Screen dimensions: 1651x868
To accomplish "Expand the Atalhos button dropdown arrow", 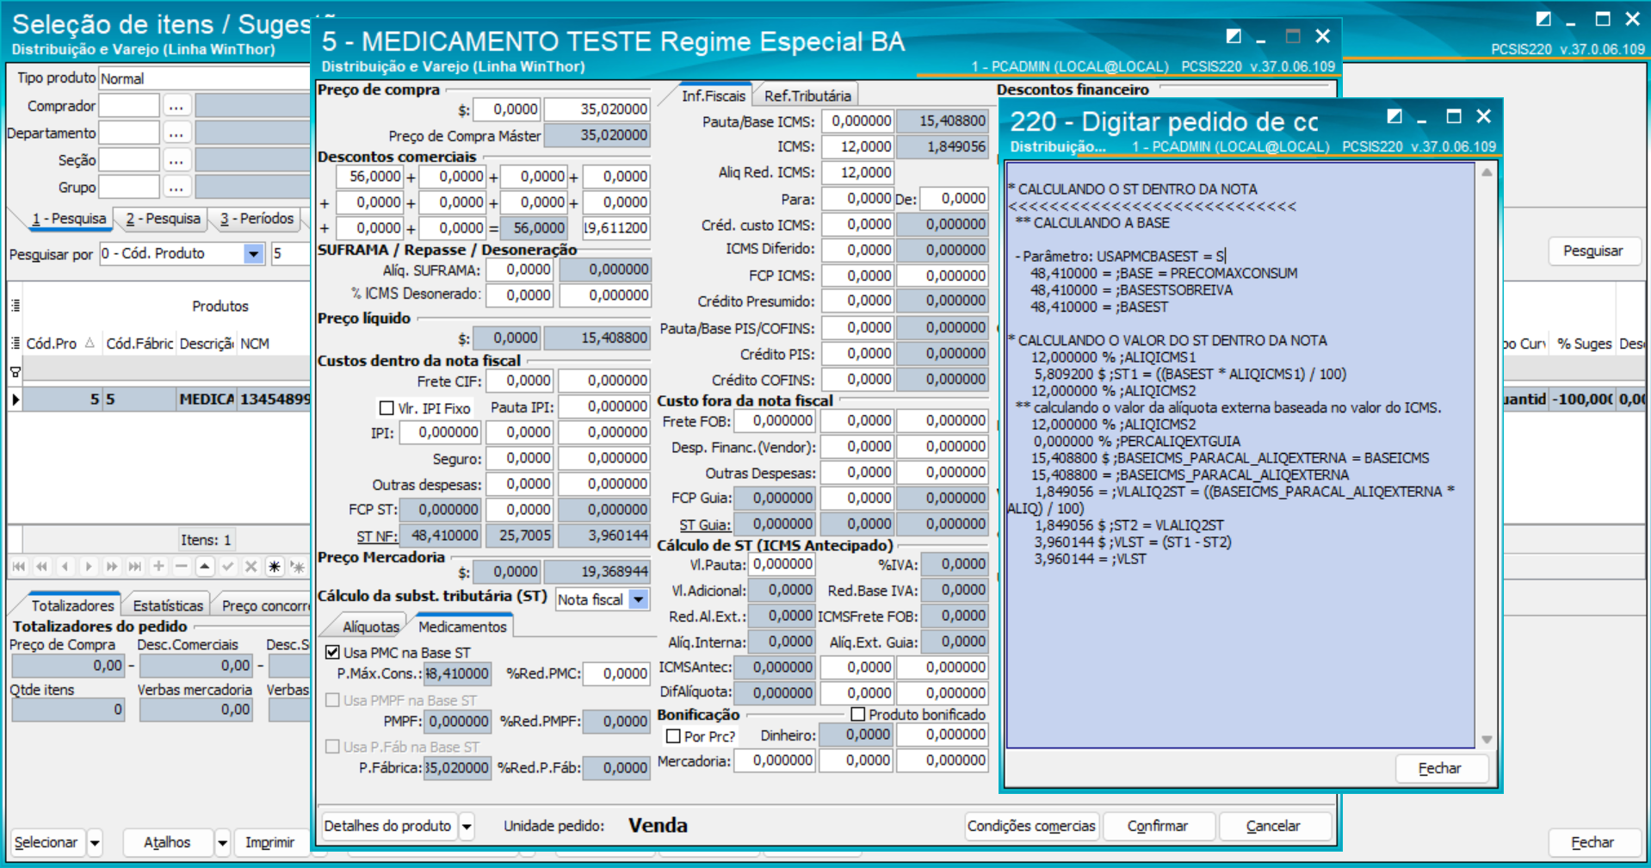I will [222, 843].
